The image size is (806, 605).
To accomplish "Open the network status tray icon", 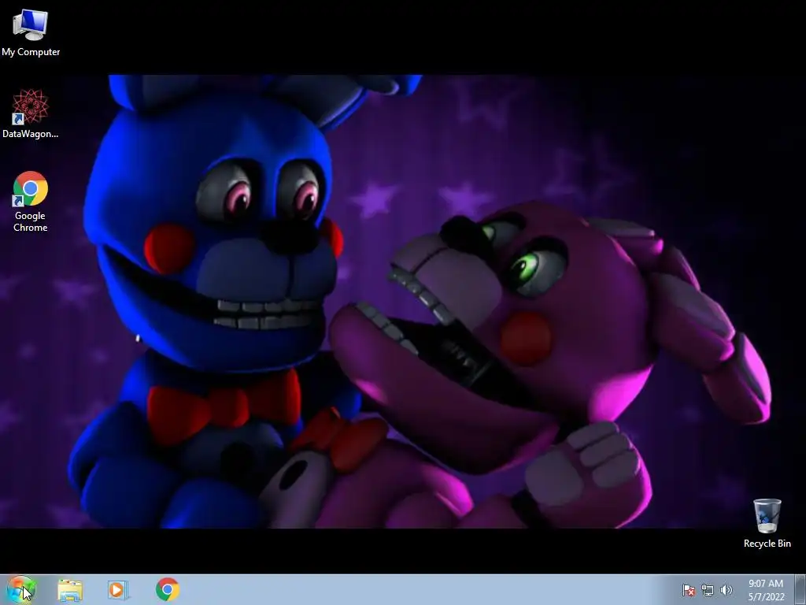I will pos(708,590).
